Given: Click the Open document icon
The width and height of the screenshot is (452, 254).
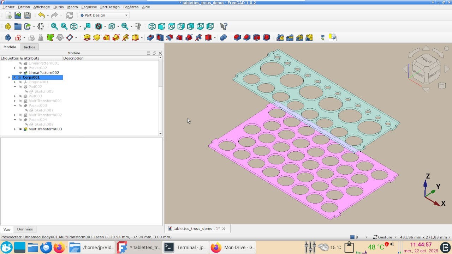Looking at the screenshot, I should [x=18, y=15].
